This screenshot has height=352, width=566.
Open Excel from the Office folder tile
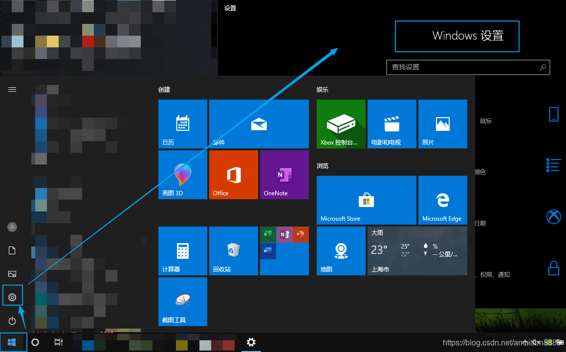pos(268,234)
